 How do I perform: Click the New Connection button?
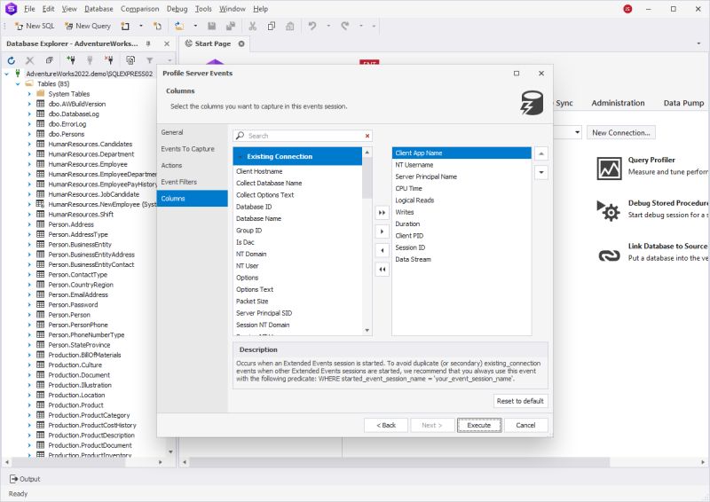[x=620, y=133]
